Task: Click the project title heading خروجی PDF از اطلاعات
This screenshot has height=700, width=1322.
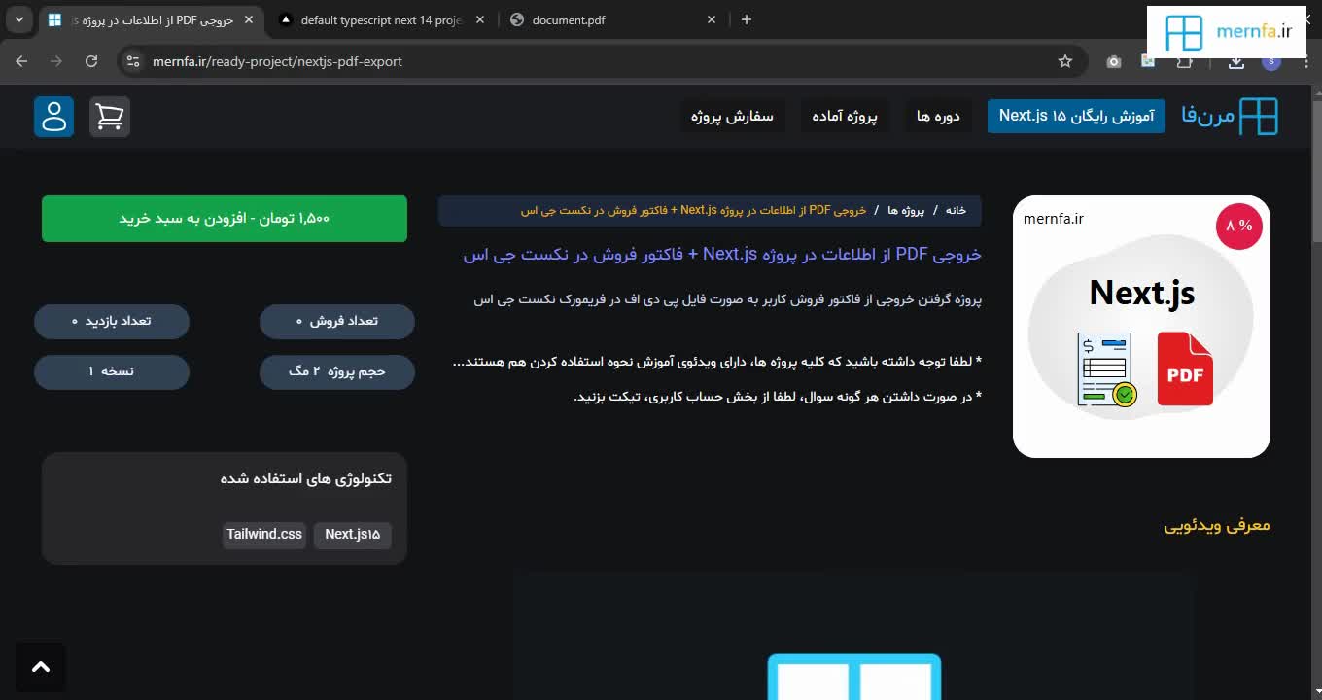Action: click(722, 255)
